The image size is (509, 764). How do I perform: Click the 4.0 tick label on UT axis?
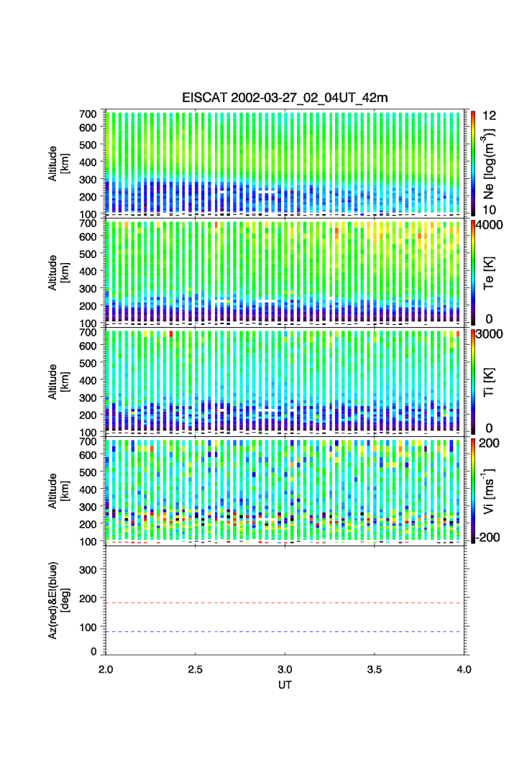pos(464,669)
